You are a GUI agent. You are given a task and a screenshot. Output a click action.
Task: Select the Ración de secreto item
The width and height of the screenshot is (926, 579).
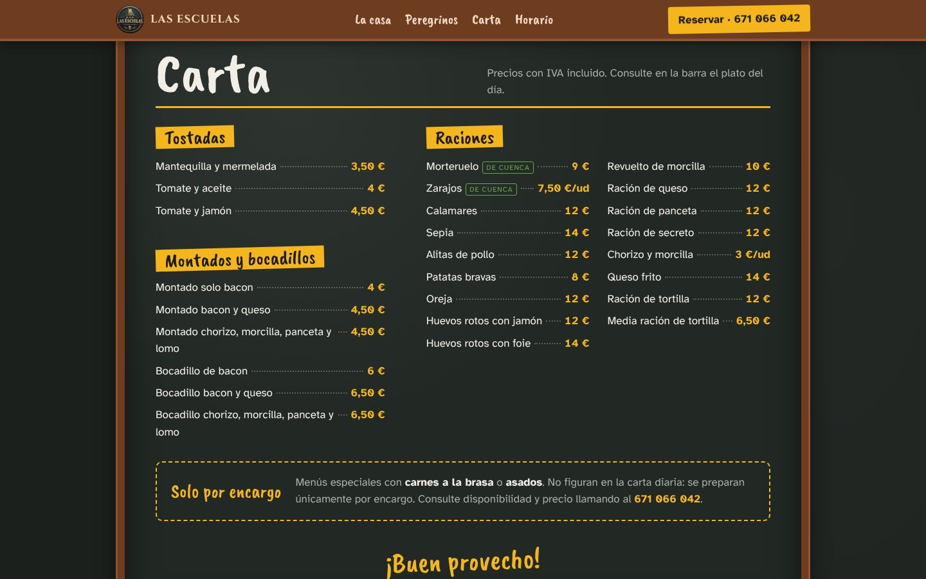click(x=689, y=233)
